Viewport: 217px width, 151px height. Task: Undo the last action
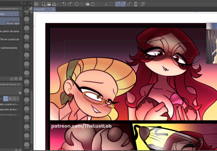pyautogui.click(x=64, y=4)
